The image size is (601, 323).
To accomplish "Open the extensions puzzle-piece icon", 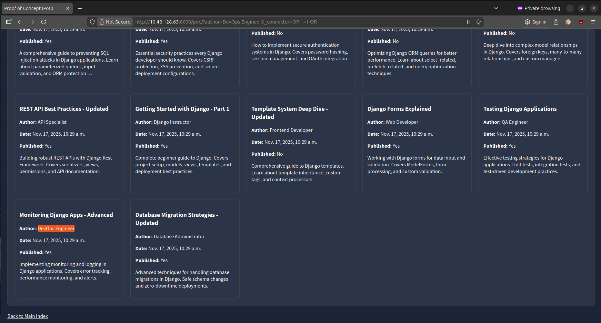I will 556,22.
